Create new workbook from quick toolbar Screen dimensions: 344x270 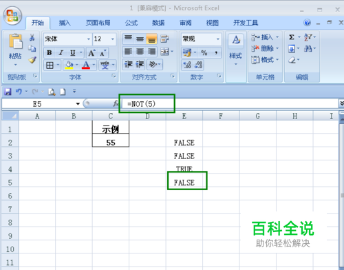coord(63,92)
